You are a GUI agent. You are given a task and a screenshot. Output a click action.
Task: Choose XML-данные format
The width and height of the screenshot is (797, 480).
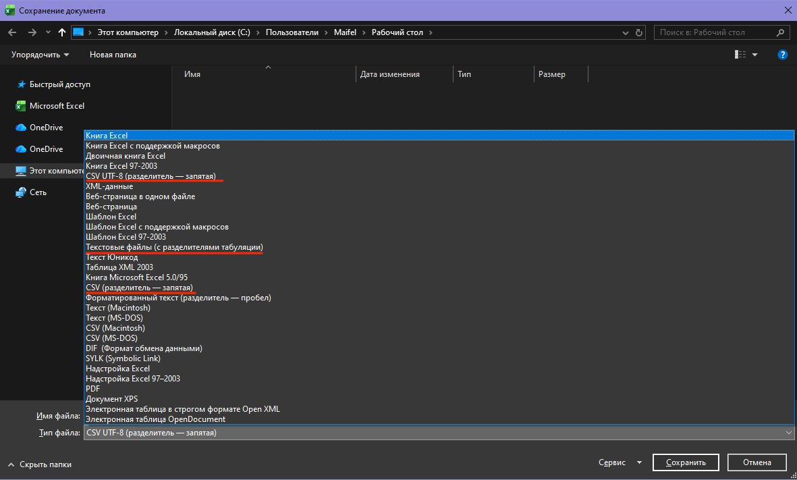point(439,186)
